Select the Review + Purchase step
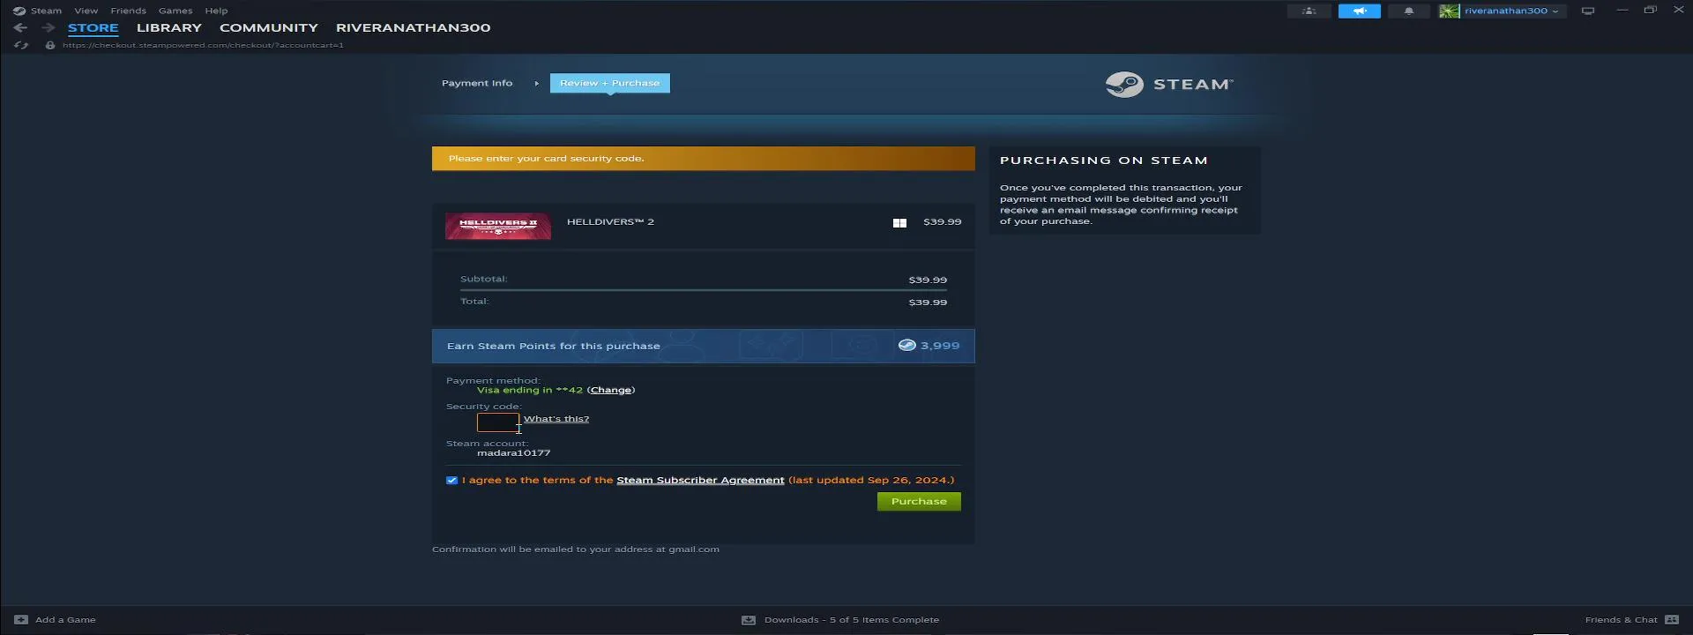The width and height of the screenshot is (1693, 635). pyautogui.click(x=609, y=83)
